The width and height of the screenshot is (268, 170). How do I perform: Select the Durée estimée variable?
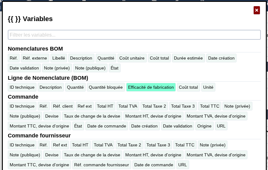(x=188, y=58)
